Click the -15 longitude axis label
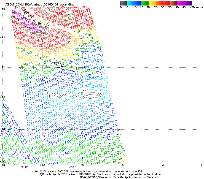This screenshot has width=204, height=179. tap(2, 165)
